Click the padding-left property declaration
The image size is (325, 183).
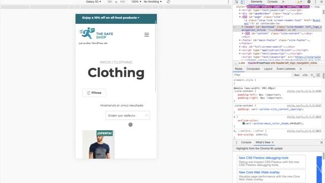[x=259, y=95]
